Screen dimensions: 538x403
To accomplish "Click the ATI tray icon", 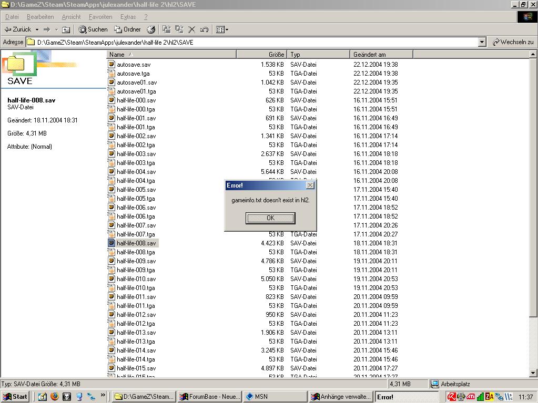I will click(x=470, y=397).
